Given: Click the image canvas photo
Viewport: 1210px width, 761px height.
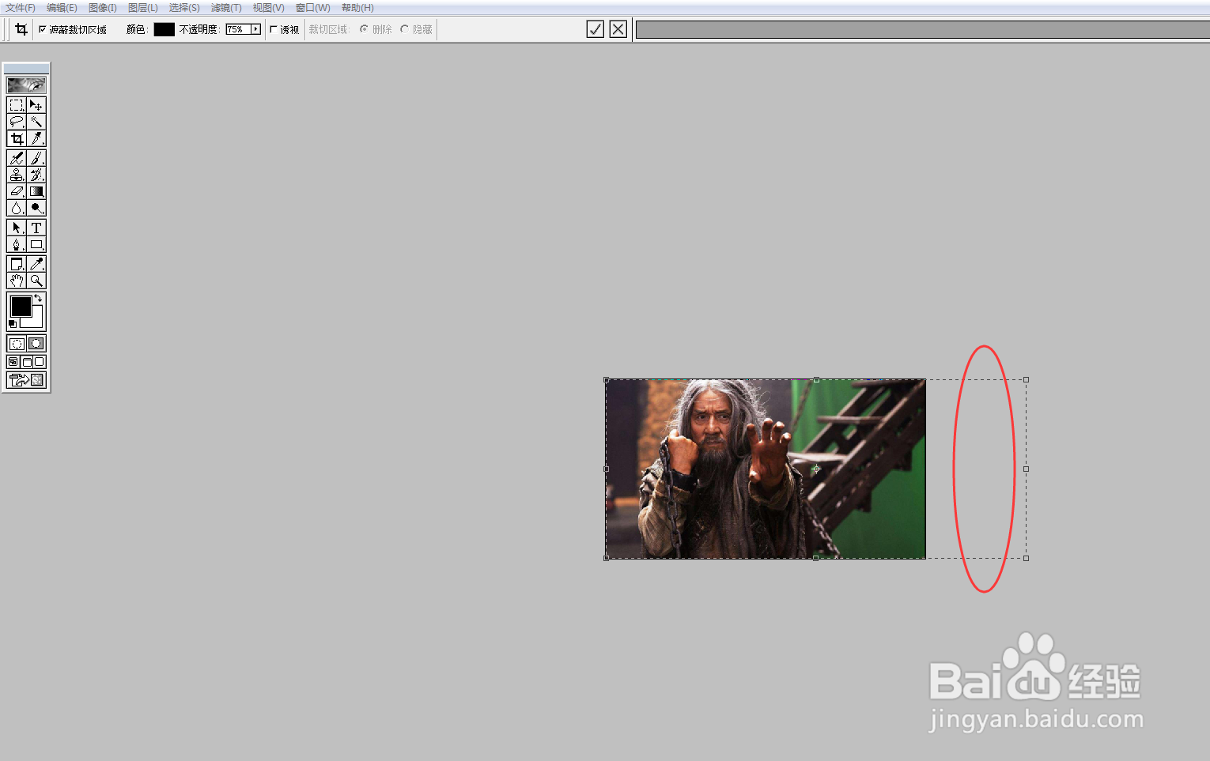Looking at the screenshot, I should (766, 469).
